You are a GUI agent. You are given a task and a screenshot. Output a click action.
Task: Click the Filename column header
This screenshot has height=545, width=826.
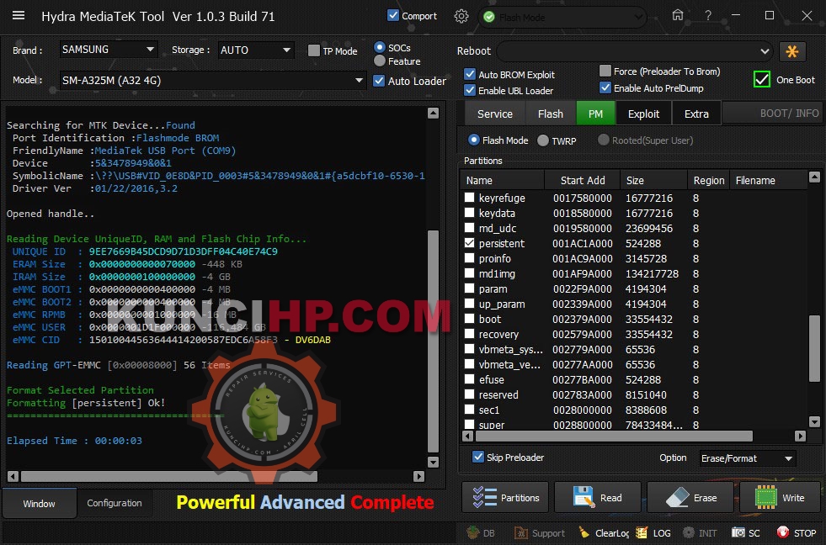(x=769, y=181)
